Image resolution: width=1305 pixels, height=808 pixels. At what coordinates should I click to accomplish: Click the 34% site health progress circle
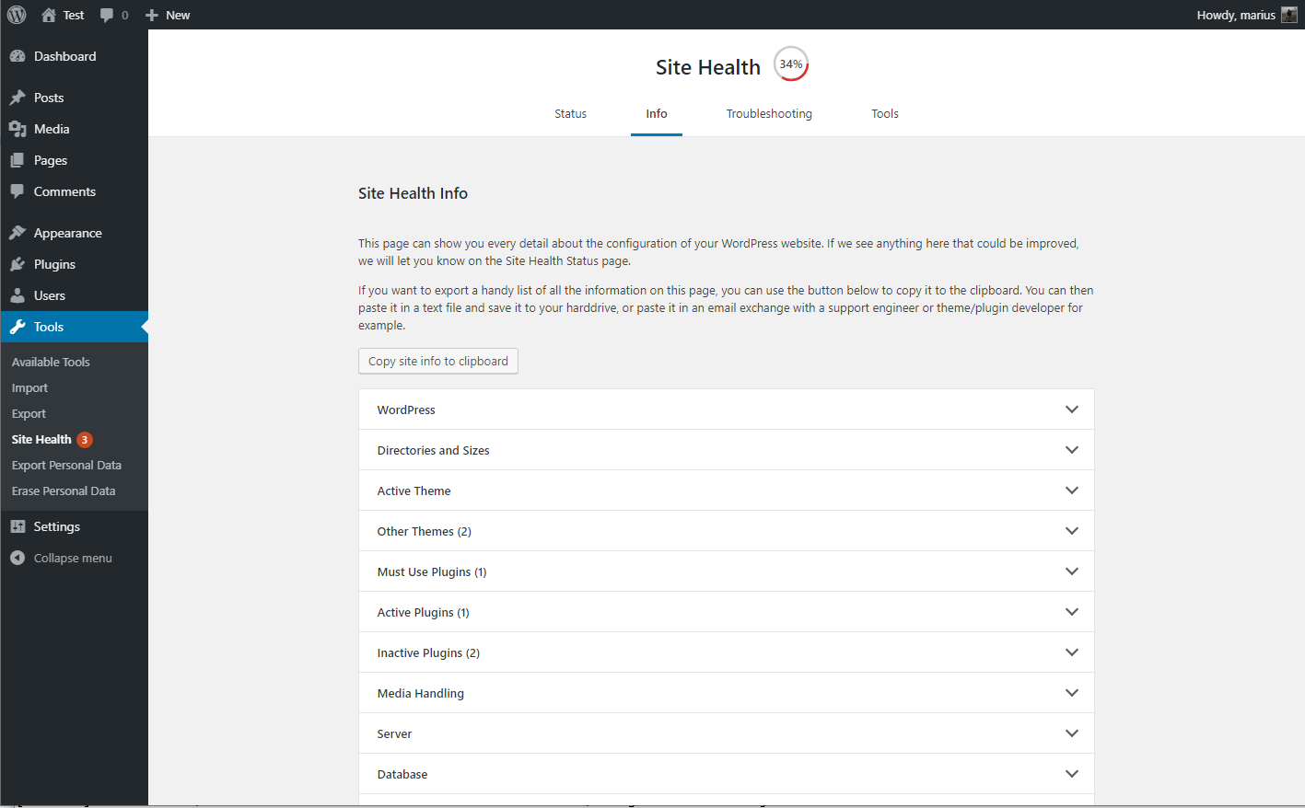pyautogui.click(x=790, y=64)
